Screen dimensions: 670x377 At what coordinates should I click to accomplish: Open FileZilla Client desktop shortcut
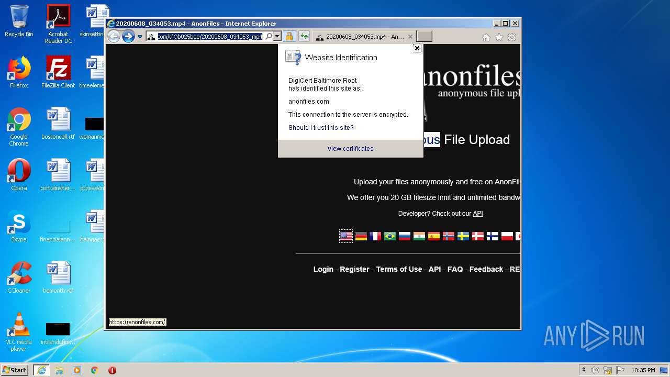click(58, 72)
